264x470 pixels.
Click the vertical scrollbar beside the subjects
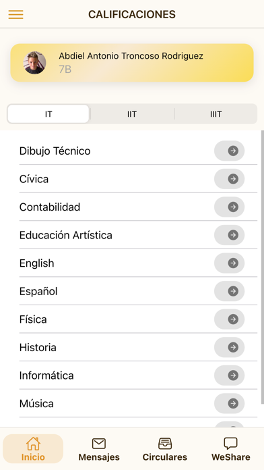click(262, 267)
